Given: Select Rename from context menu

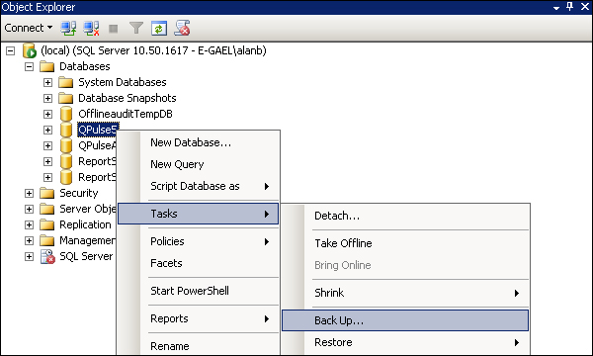Looking at the screenshot, I should point(199,346).
